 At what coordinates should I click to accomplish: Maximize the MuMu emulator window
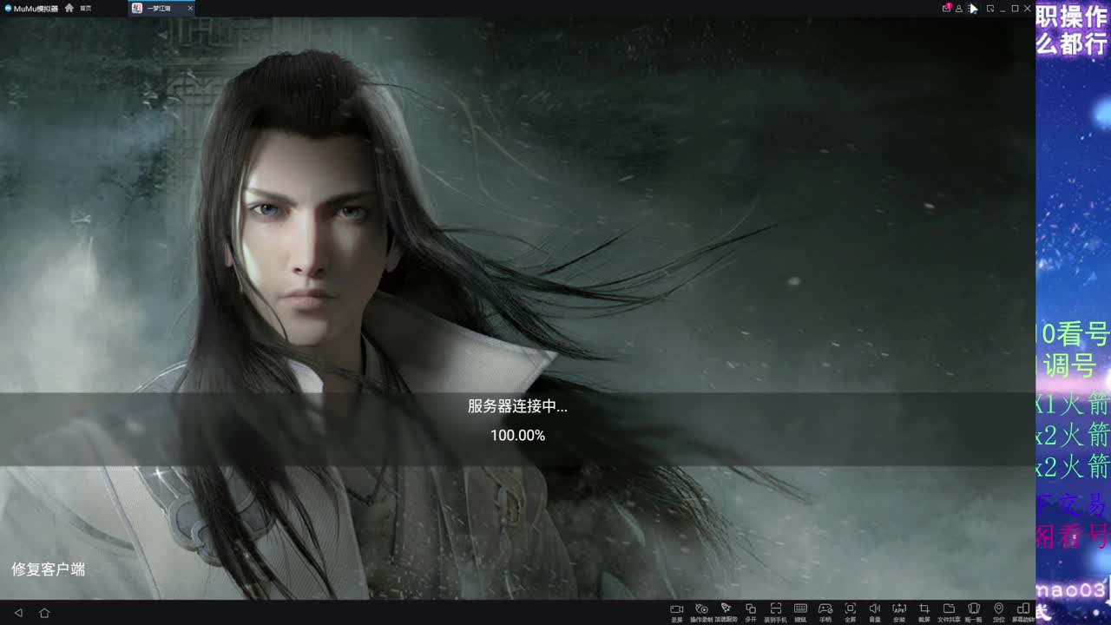tap(1015, 8)
